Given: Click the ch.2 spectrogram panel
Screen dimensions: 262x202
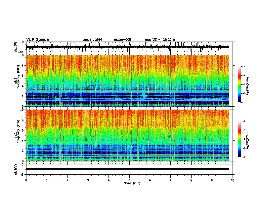Looking at the screenshot, I should tap(128, 135).
